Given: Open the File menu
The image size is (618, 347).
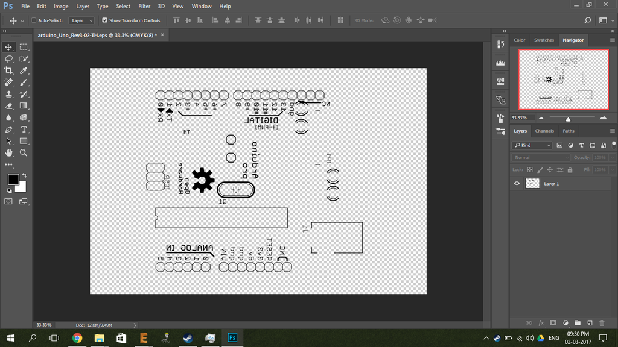Looking at the screenshot, I should click(25, 6).
